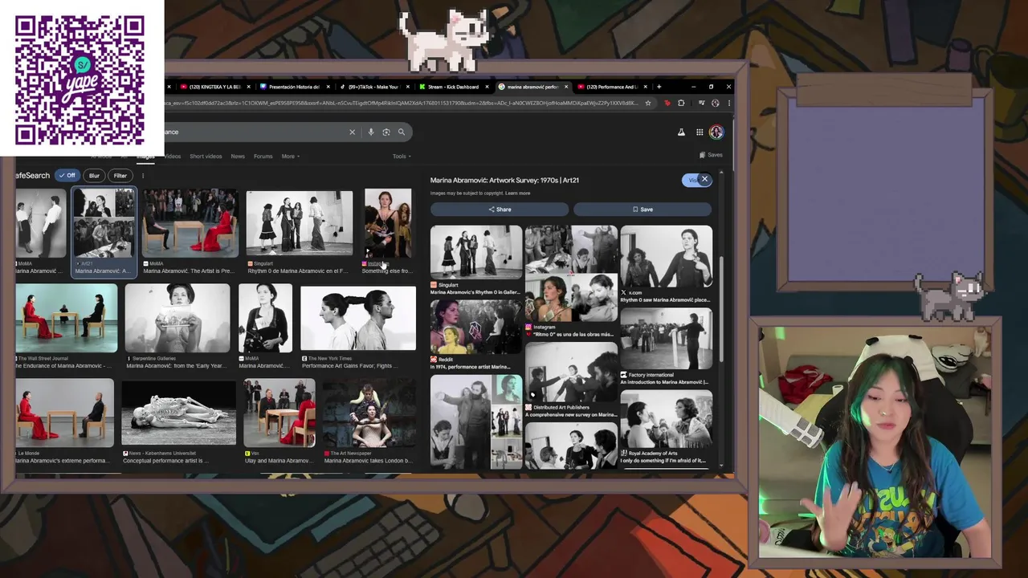Screen dimensions: 1028x578
Task: Open the Learn more copyright link
Action: pyautogui.click(x=518, y=193)
